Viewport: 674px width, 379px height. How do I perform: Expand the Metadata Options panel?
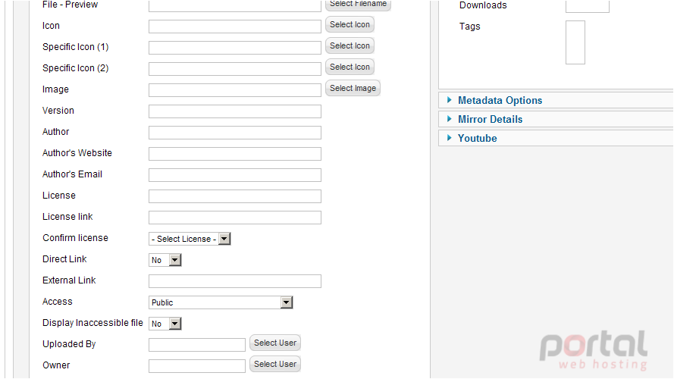pyautogui.click(x=500, y=101)
